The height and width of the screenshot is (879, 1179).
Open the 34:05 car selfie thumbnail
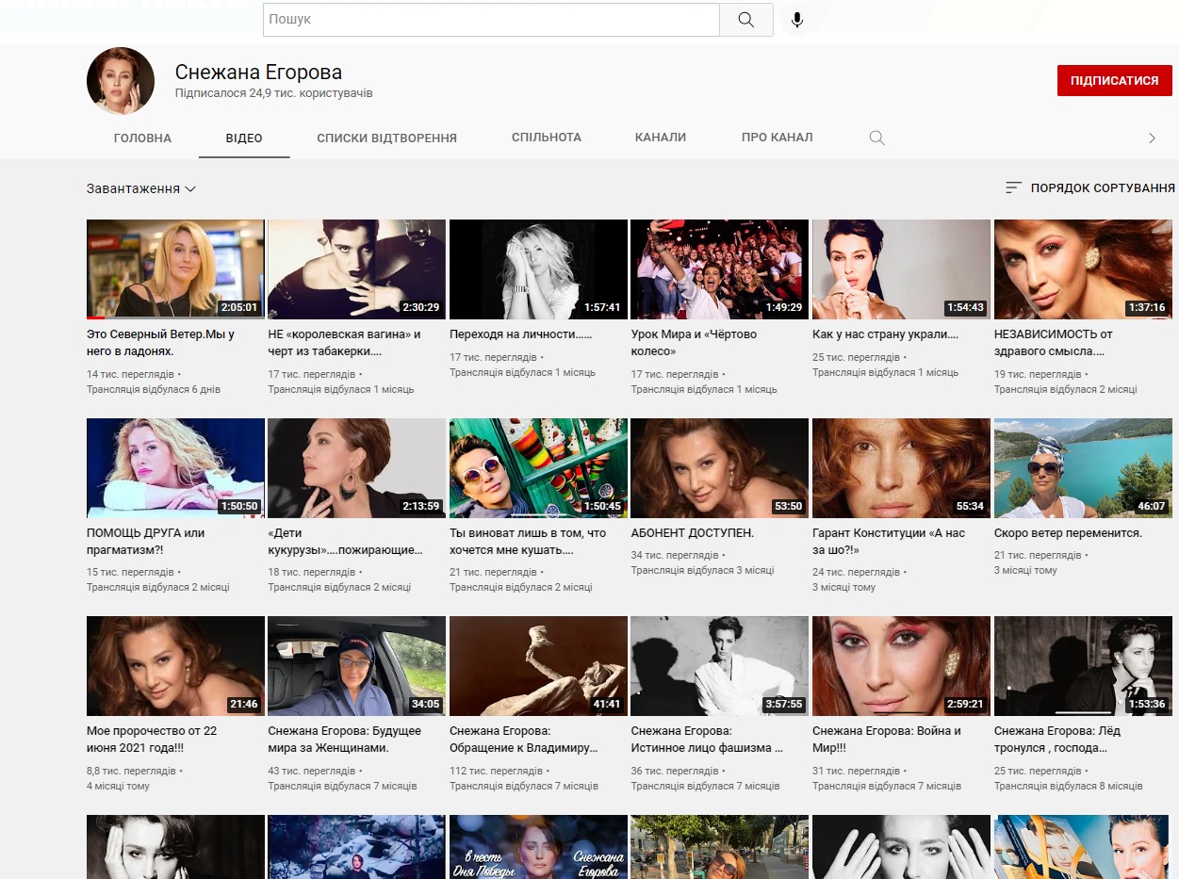pos(357,666)
